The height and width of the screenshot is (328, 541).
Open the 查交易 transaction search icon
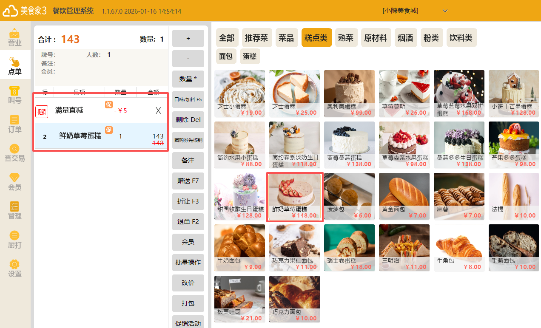[15, 153]
